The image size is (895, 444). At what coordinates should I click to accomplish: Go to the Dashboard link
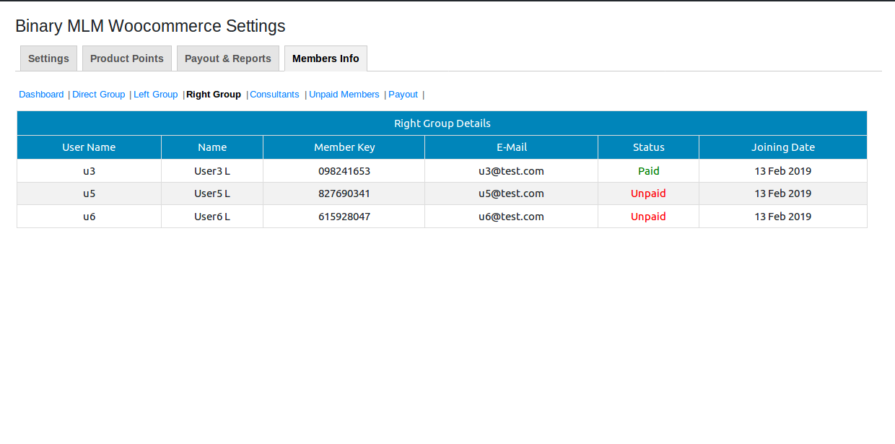coord(41,95)
